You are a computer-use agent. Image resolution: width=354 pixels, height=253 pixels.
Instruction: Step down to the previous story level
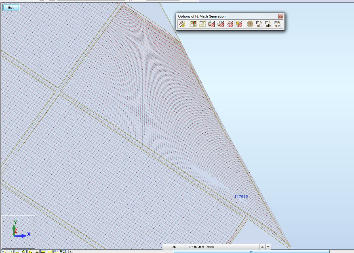click(x=267, y=246)
